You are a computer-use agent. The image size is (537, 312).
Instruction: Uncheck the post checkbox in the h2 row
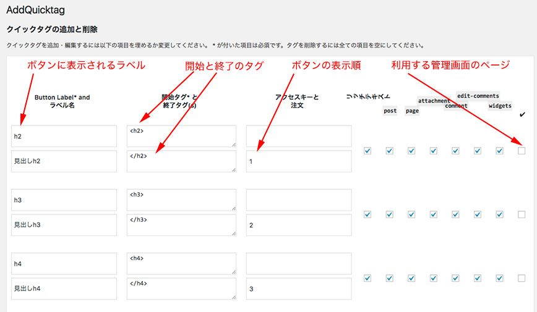[389, 151]
